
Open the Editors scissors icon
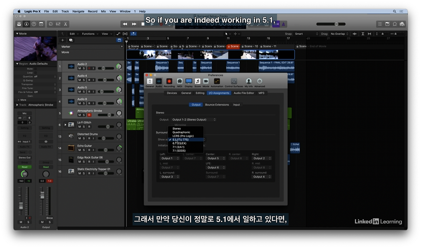tap(65, 24)
